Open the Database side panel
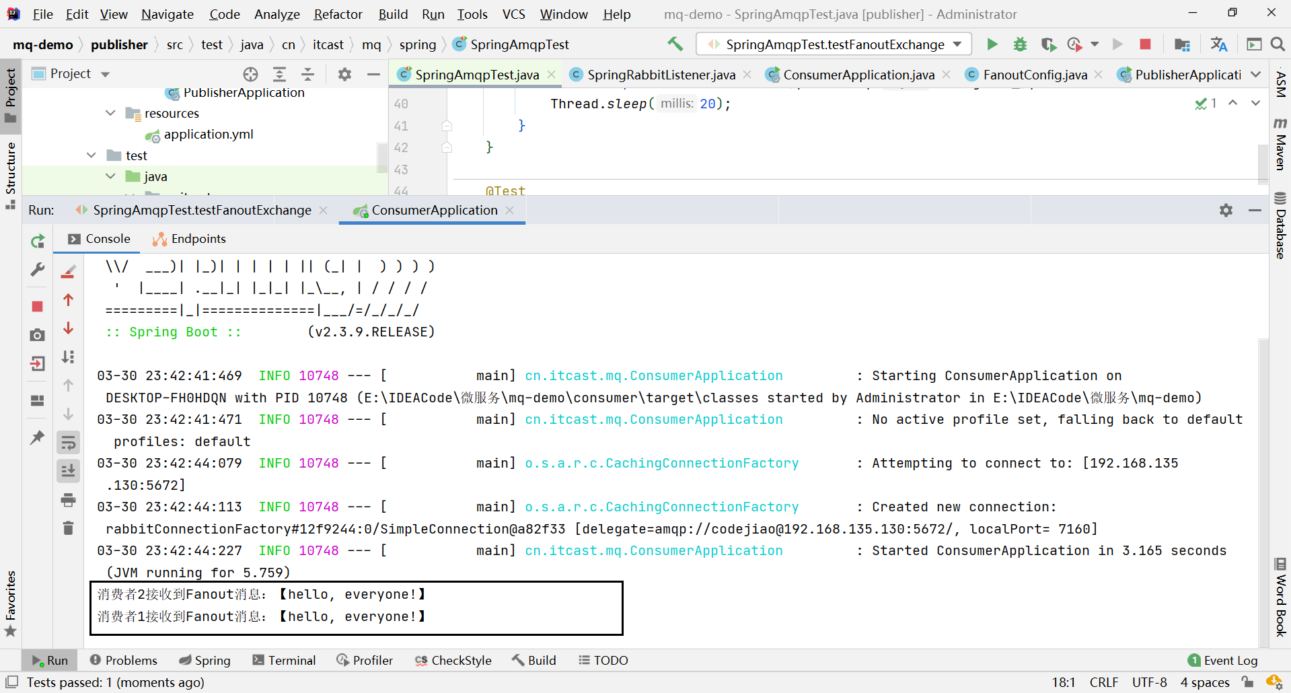 point(1281,225)
